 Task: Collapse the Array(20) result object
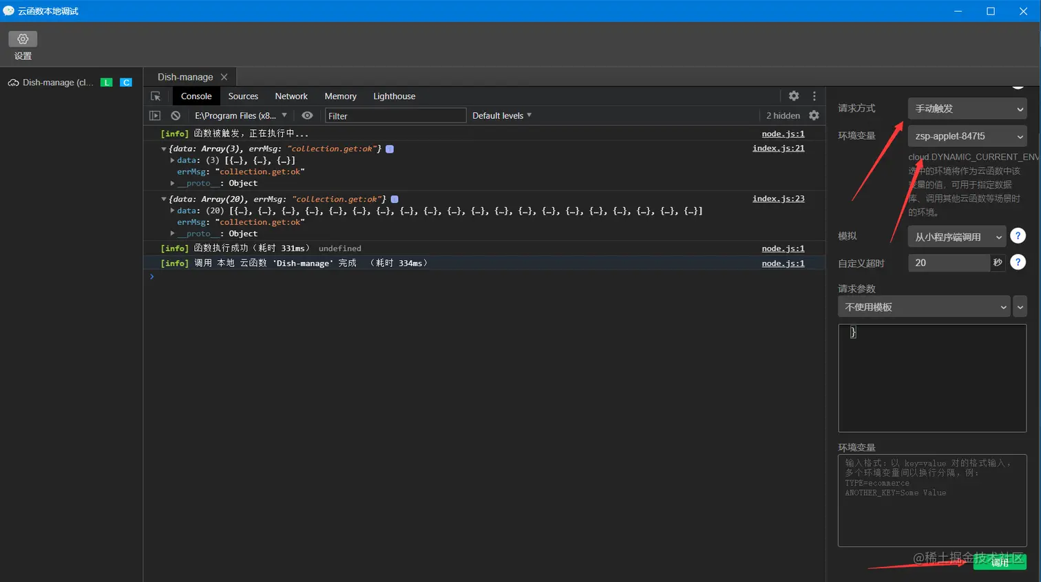click(164, 199)
